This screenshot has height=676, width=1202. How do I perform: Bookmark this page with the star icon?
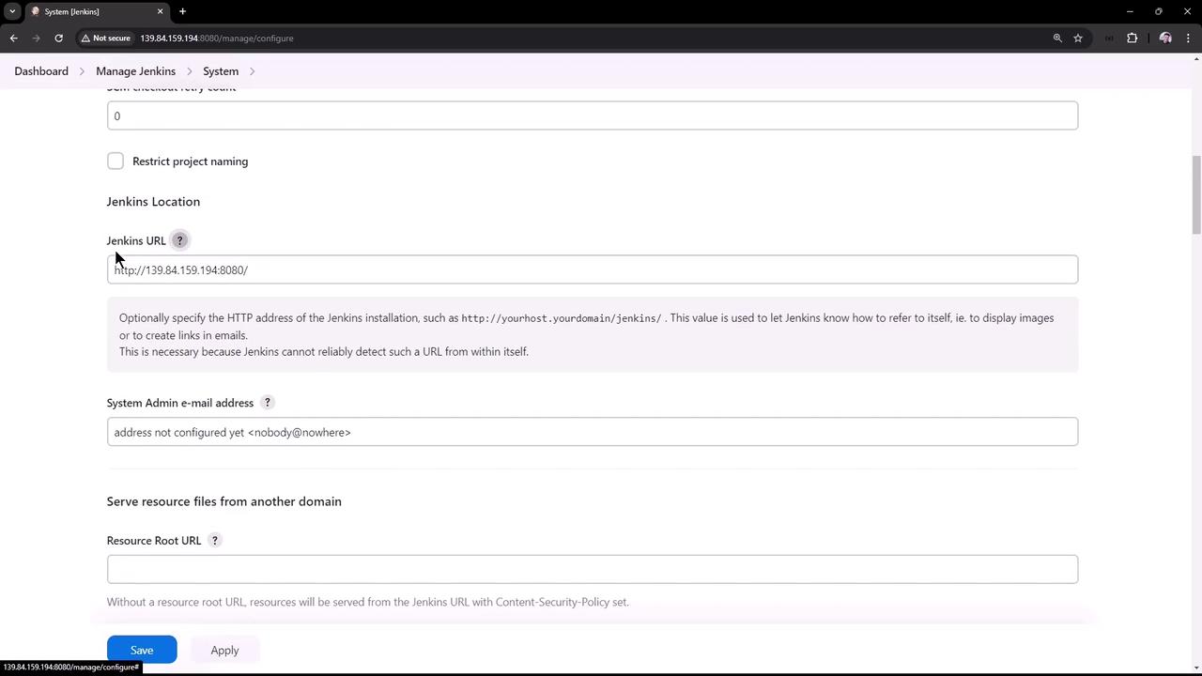coord(1078,38)
